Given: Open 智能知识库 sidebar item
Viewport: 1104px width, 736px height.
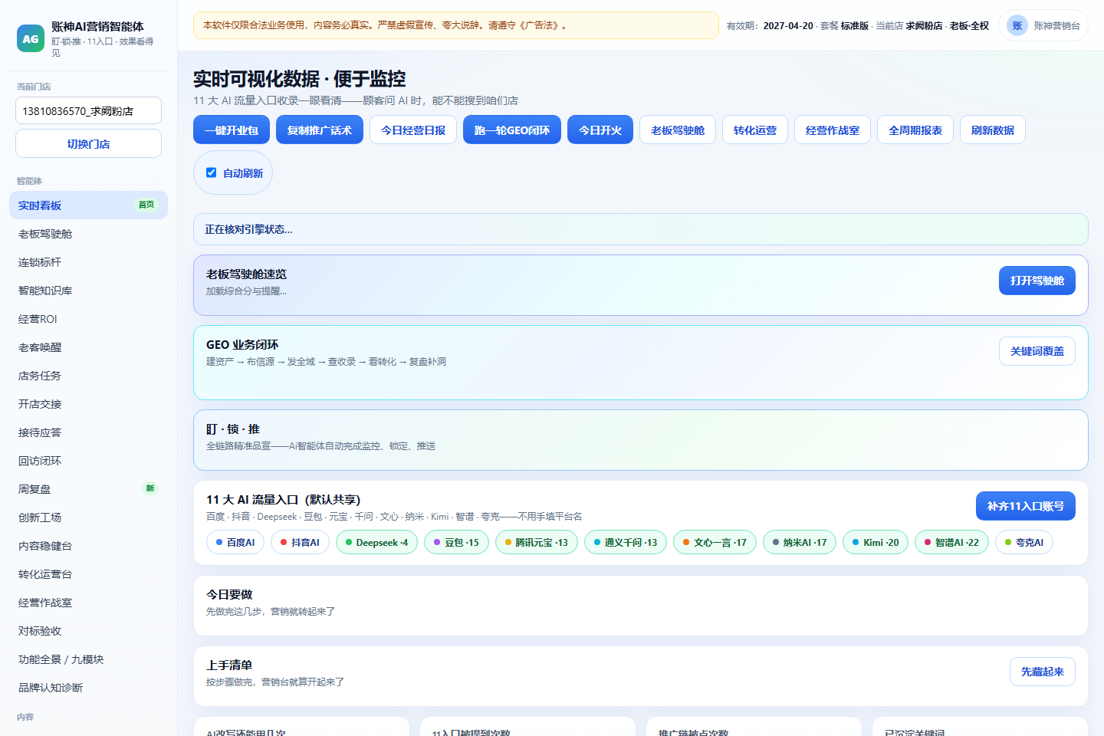Looking at the screenshot, I should (x=88, y=291).
